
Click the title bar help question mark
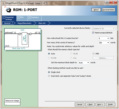pyautogui.click(x=107, y=2)
